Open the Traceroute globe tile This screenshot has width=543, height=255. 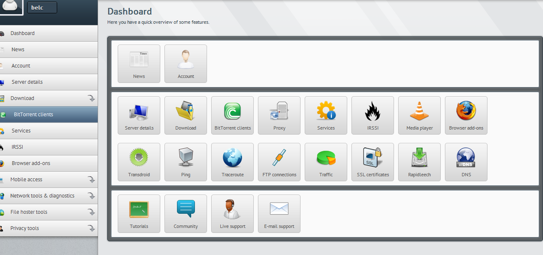(232, 162)
